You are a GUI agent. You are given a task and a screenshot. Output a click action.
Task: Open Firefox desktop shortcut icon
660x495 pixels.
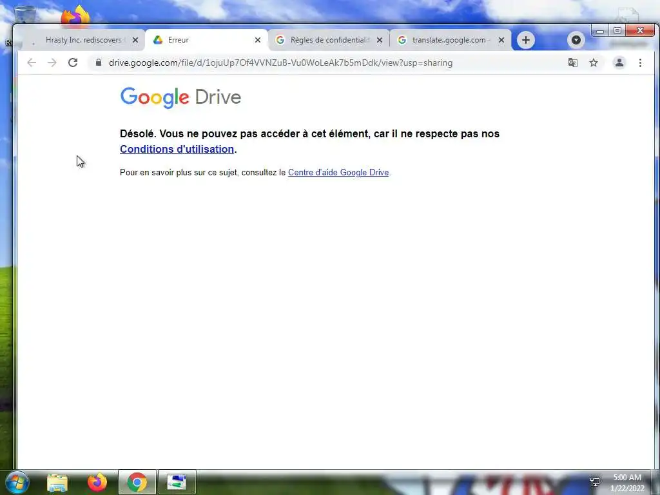[75, 16]
